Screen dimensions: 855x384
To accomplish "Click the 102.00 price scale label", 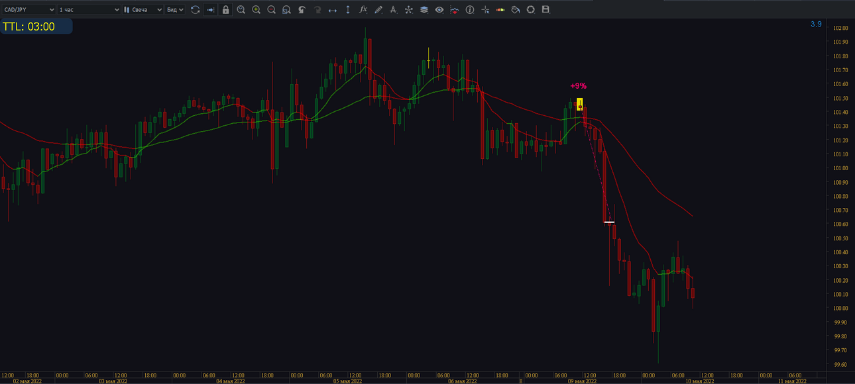I will (841, 28).
